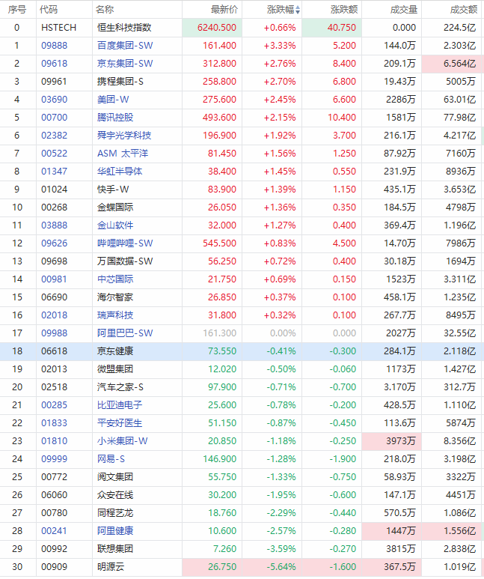
Task: Select the 微盟集团 row name
Action: [x=115, y=369]
